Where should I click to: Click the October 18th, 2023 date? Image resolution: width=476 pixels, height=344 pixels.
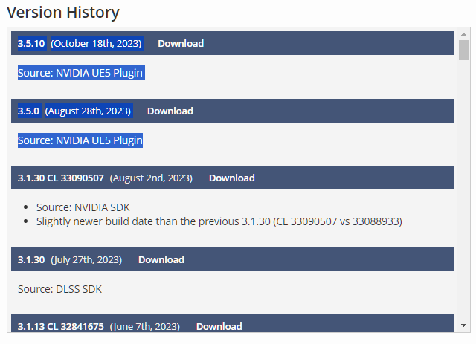coord(96,44)
